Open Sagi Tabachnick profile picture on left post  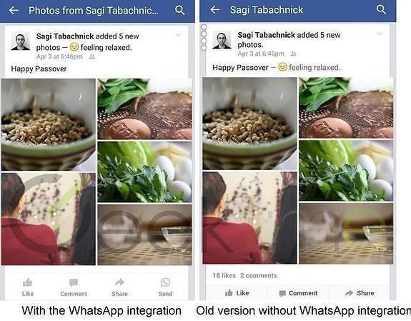click(21, 41)
